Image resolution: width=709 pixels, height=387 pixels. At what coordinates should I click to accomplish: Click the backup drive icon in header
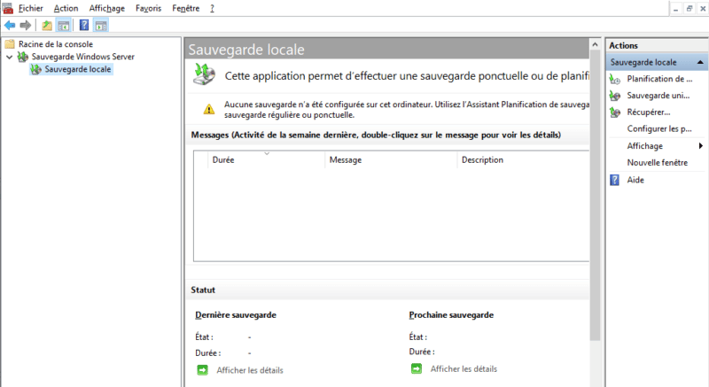point(205,74)
